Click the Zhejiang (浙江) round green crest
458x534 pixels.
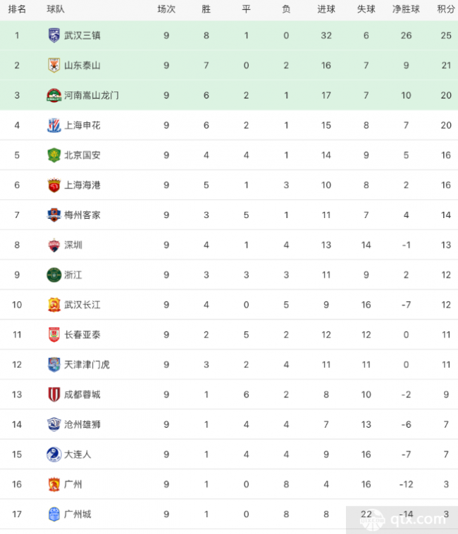54,274
